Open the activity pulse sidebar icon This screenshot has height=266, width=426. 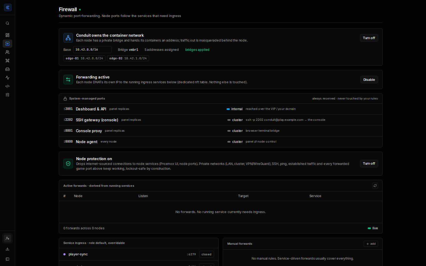click(x=7, y=78)
